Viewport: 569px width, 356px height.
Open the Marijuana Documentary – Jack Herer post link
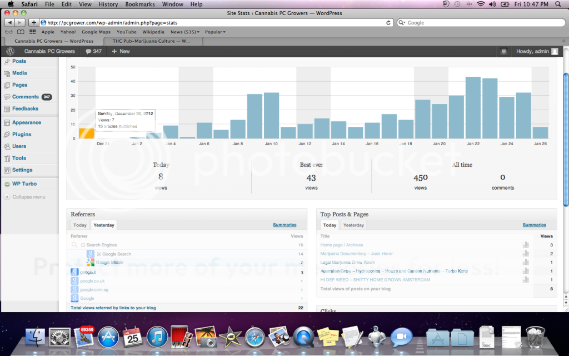pyautogui.click(x=356, y=254)
